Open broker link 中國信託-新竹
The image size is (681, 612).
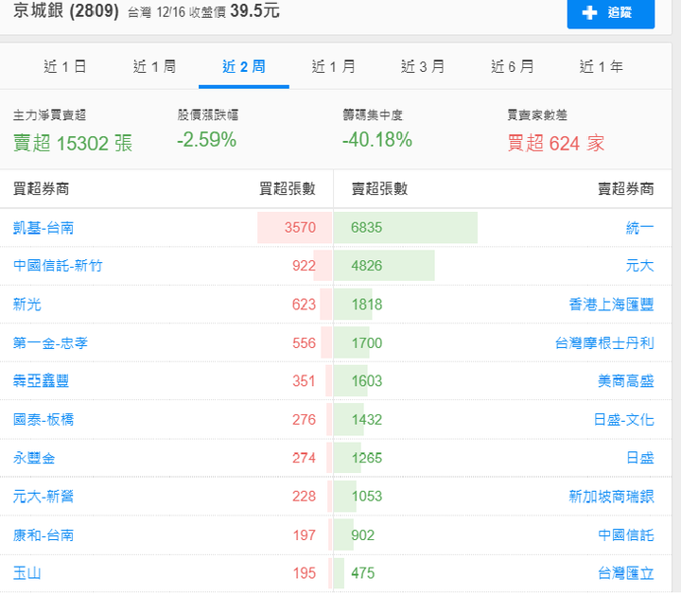58,266
